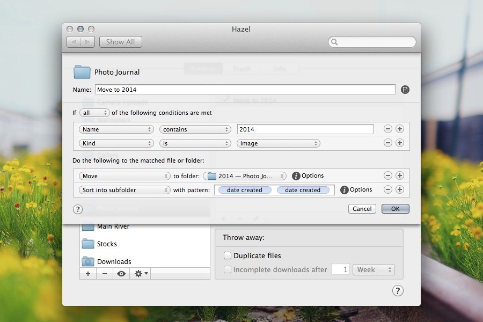Open Options info for the Move action
The height and width of the screenshot is (322, 483).
tap(296, 176)
